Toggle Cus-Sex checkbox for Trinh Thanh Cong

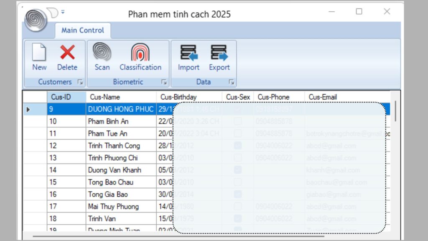(238, 146)
